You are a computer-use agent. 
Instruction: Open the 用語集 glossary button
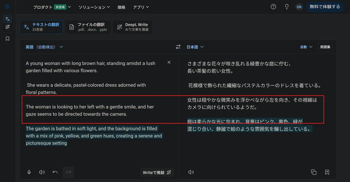325,47
